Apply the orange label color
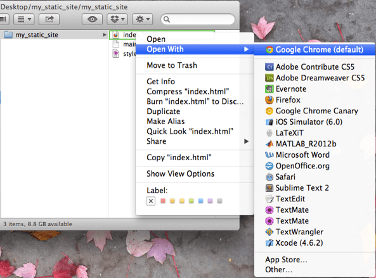376x278 pixels. coord(172,201)
